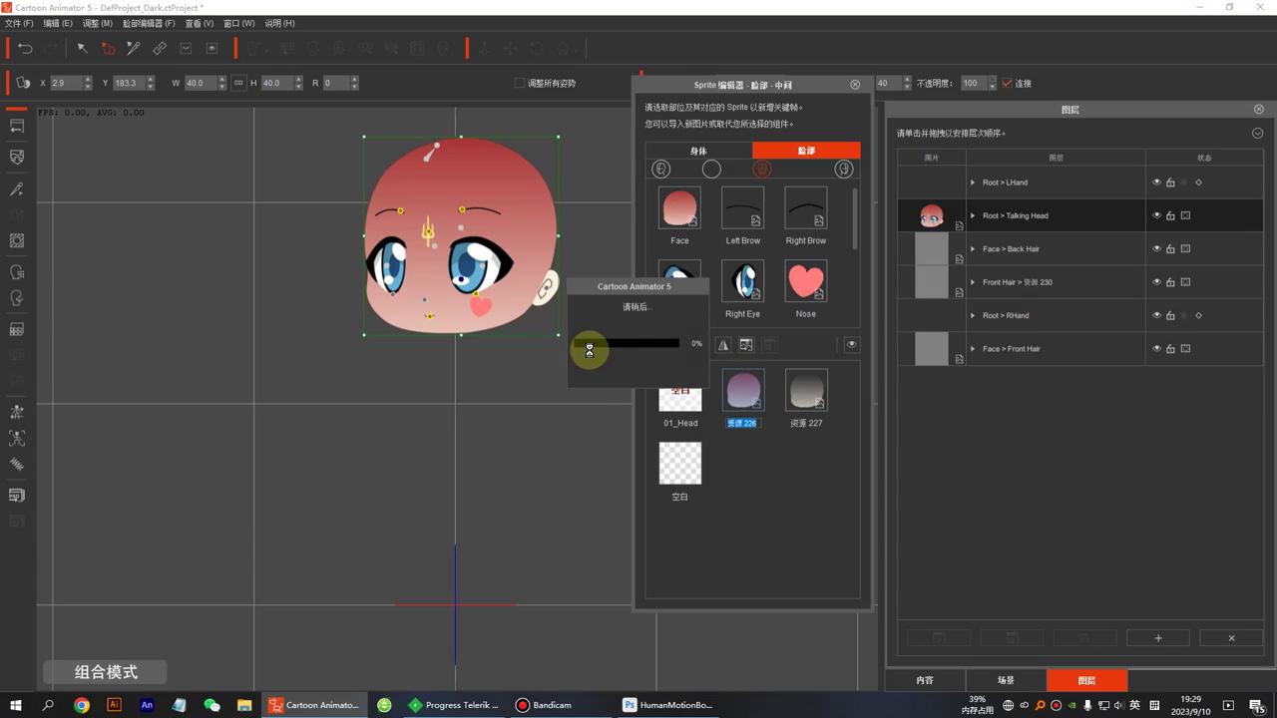Image resolution: width=1277 pixels, height=718 pixels.
Task: Expand the Face > Front Hair layer
Action: click(973, 349)
